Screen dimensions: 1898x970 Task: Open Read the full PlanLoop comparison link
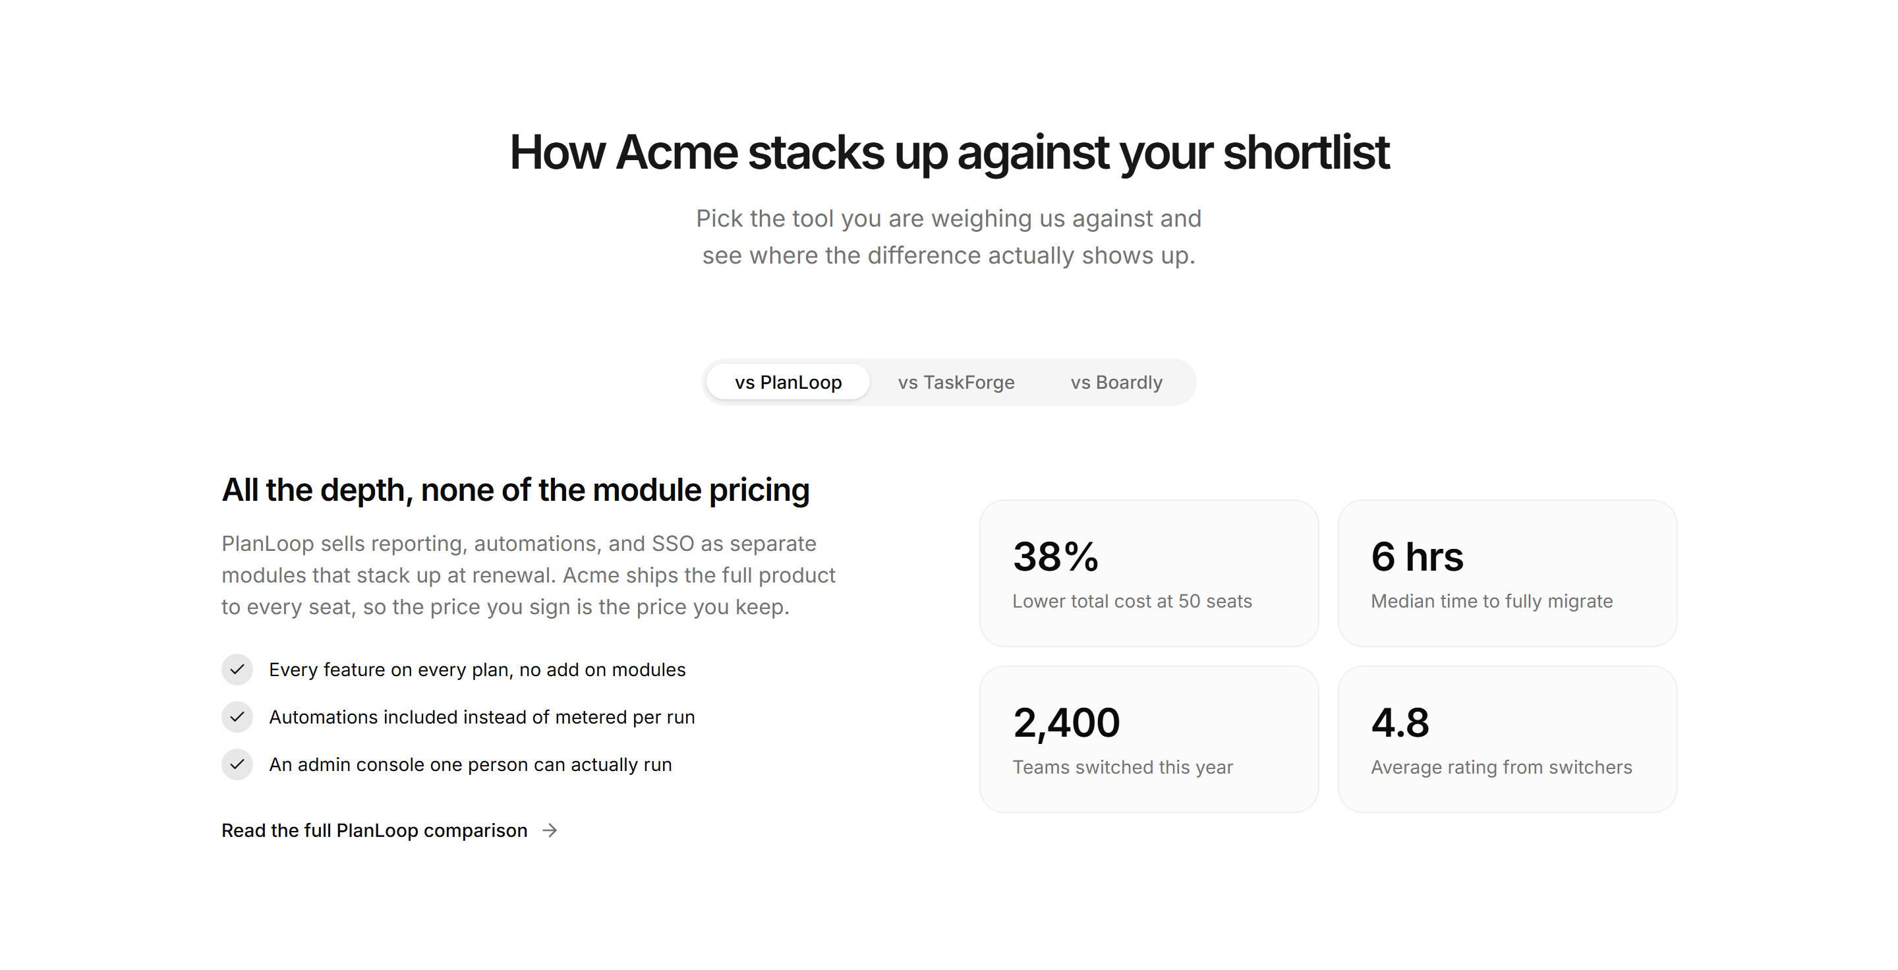point(389,830)
